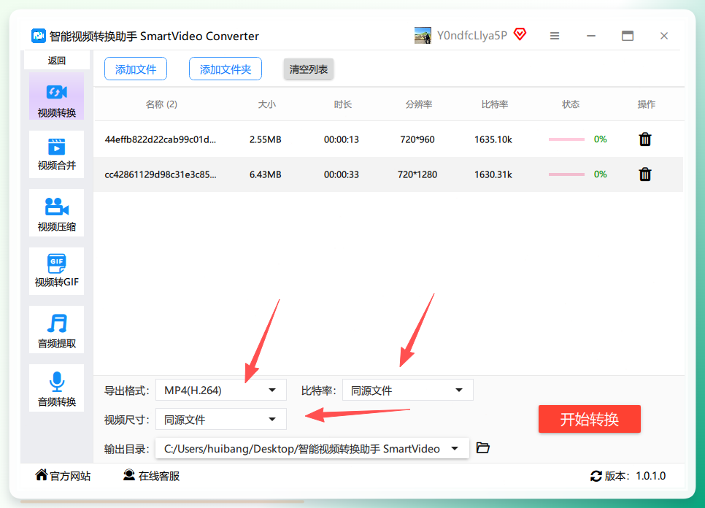Click the red VIP diamond badge
This screenshot has height=508, width=705.
point(520,34)
